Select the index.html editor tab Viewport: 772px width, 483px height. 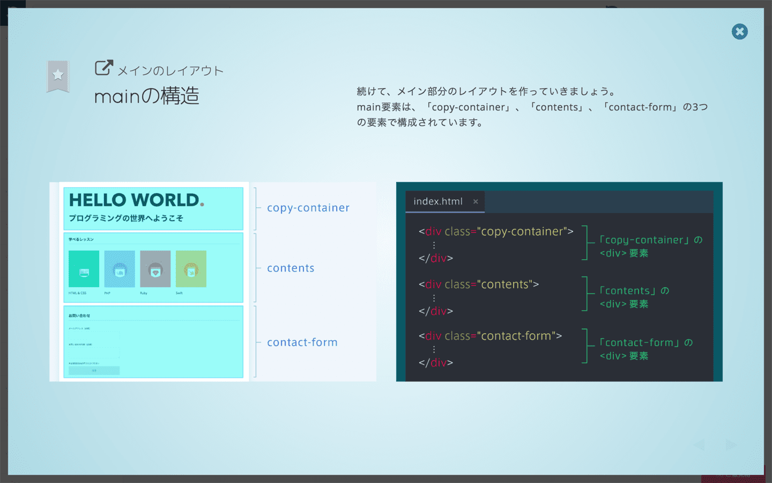coord(437,202)
